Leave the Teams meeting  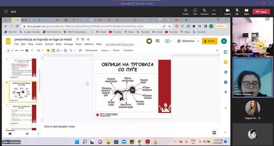[261, 12]
